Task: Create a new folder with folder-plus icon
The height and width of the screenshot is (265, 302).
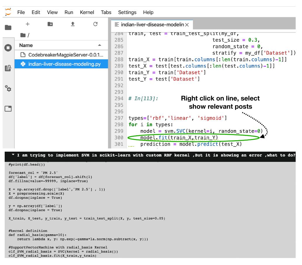Action: tap(50, 24)
